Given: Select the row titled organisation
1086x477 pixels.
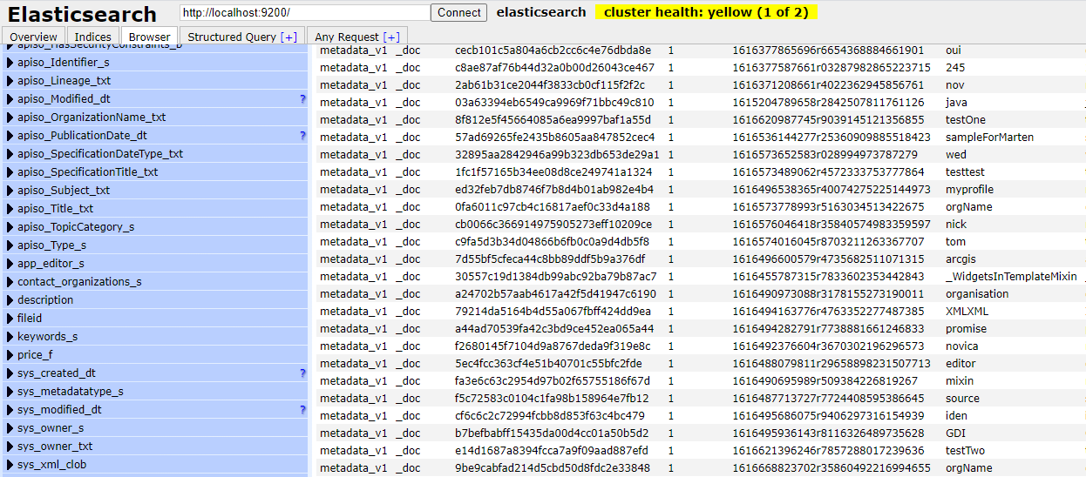Looking at the screenshot, I should tap(700, 294).
